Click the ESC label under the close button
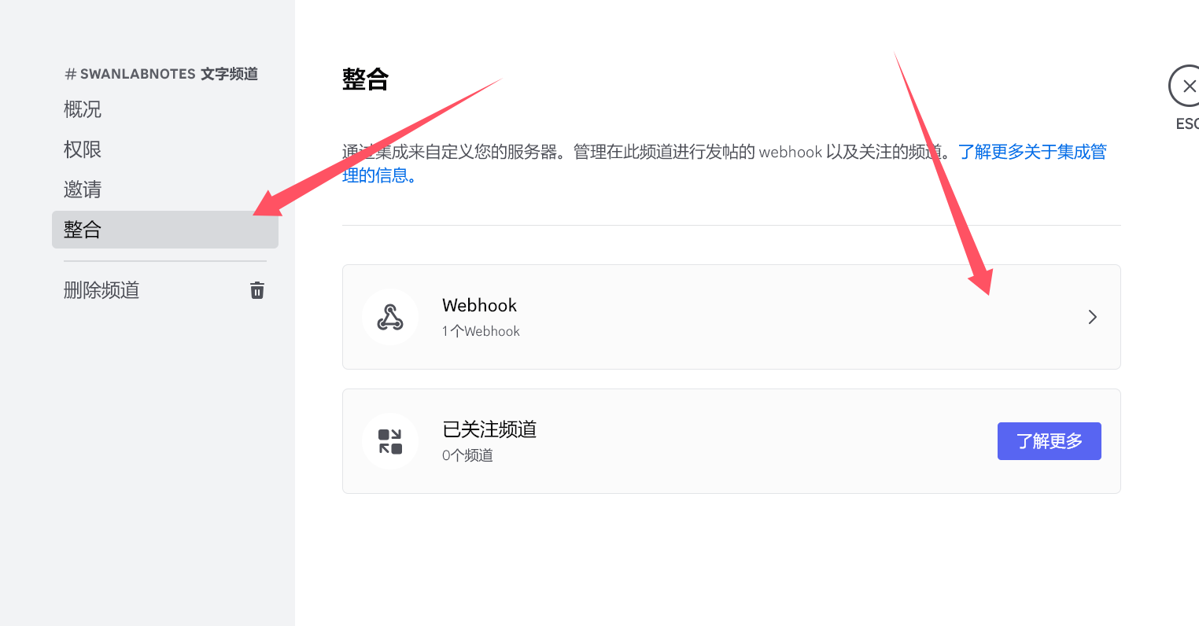 coord(1186,124)
